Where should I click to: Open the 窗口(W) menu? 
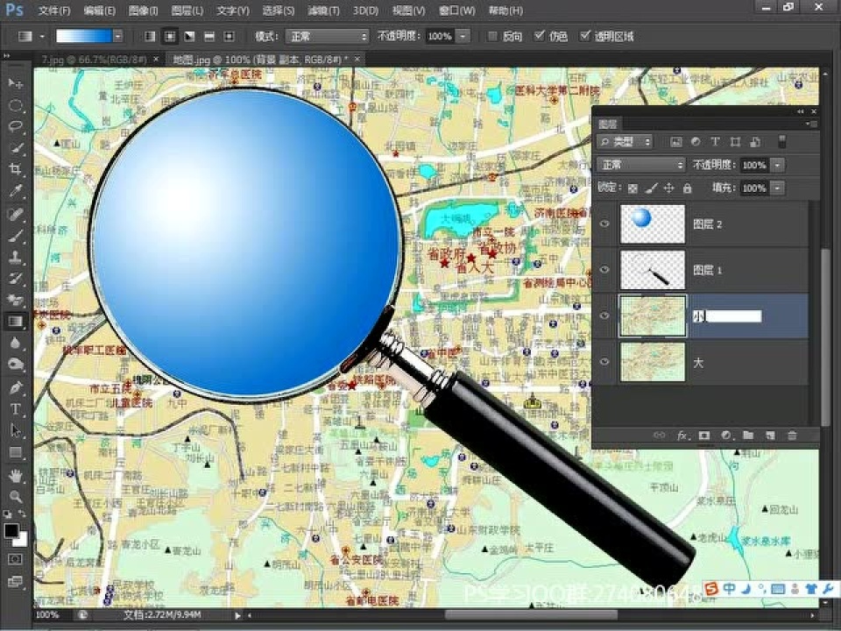pyautogui.click(x=456, y=11)
